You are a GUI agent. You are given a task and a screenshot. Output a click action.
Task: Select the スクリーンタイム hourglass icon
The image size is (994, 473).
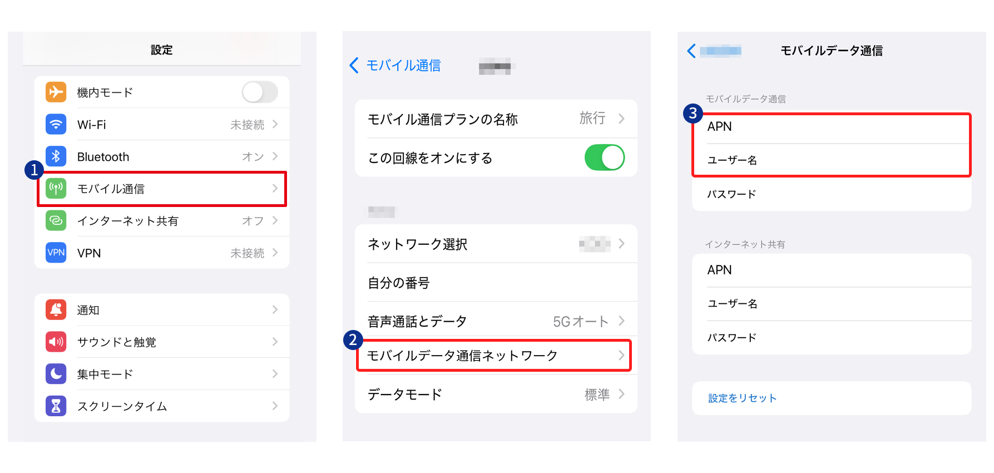(56, 406)
